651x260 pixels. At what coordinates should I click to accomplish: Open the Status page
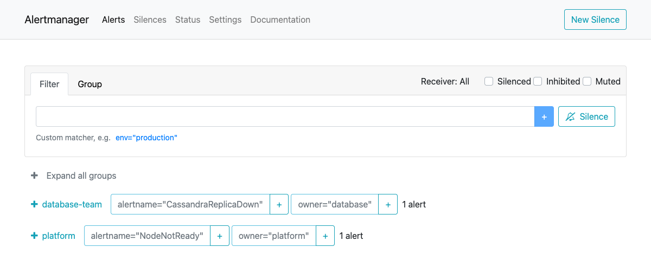[x=188, y=19]
